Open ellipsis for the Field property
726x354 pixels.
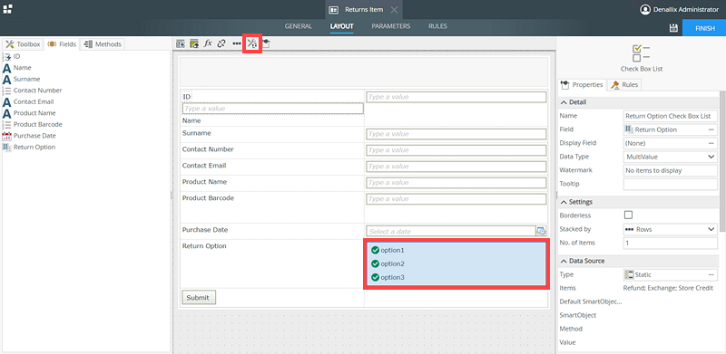711,129
